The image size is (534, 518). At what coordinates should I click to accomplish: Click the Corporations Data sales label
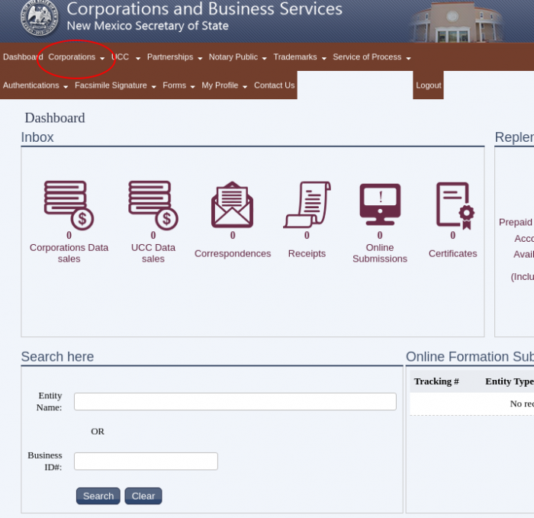pyautogui.click(x=69, y=253)
